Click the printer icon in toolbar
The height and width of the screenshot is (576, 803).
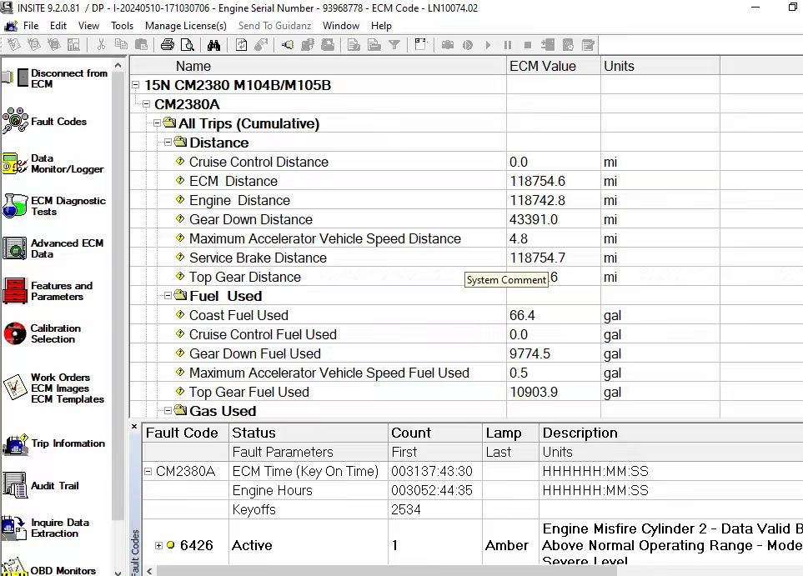tap(168, 45)
